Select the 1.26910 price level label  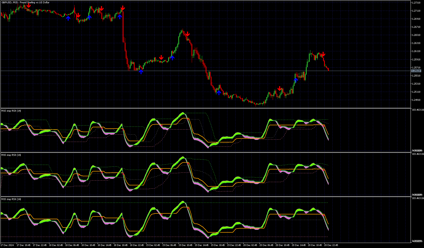click(x=416, y=19)
